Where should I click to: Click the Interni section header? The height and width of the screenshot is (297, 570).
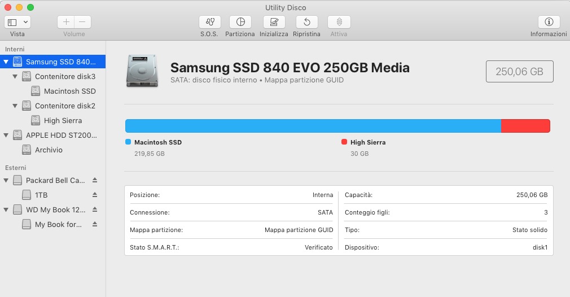tap(15, 49)
